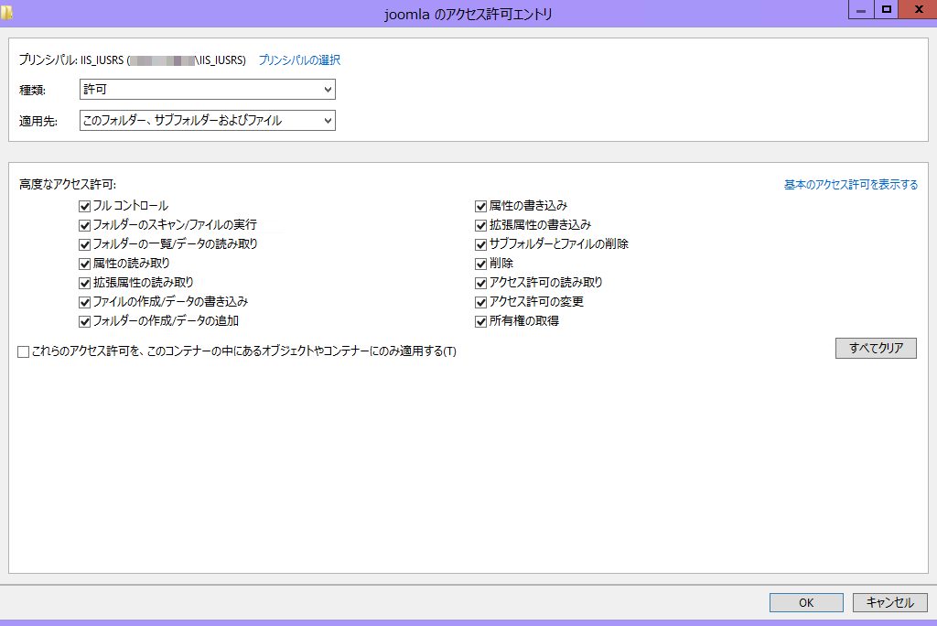Image resolution: width=937 pixels, height=626 pixels.
Task: Click the キャンセル button
Action: tap(889, 603)
